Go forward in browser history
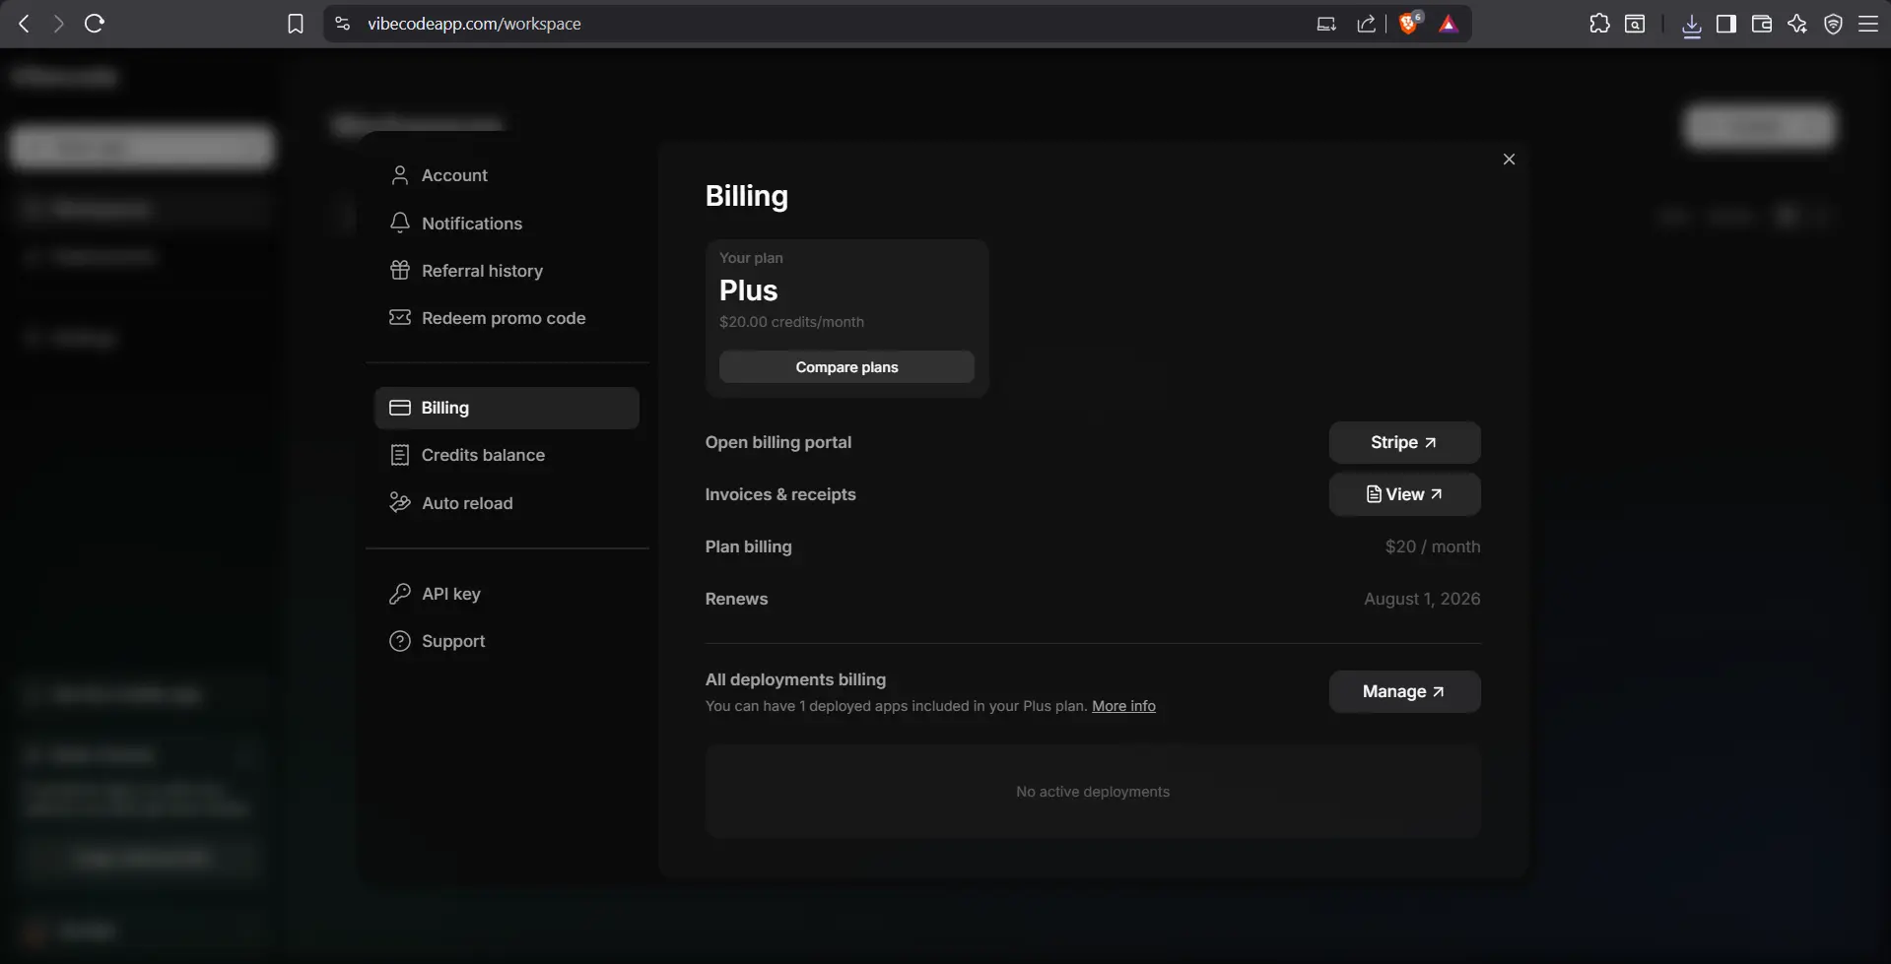The width and height of the screenshot is (1891, 964). tap(58, 24)
